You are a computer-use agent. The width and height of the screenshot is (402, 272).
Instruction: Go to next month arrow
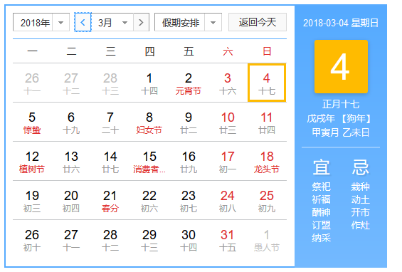point(141,22)
